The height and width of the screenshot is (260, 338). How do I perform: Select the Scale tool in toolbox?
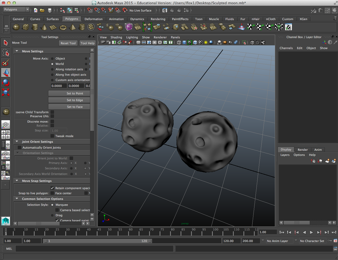pos(6,92)
